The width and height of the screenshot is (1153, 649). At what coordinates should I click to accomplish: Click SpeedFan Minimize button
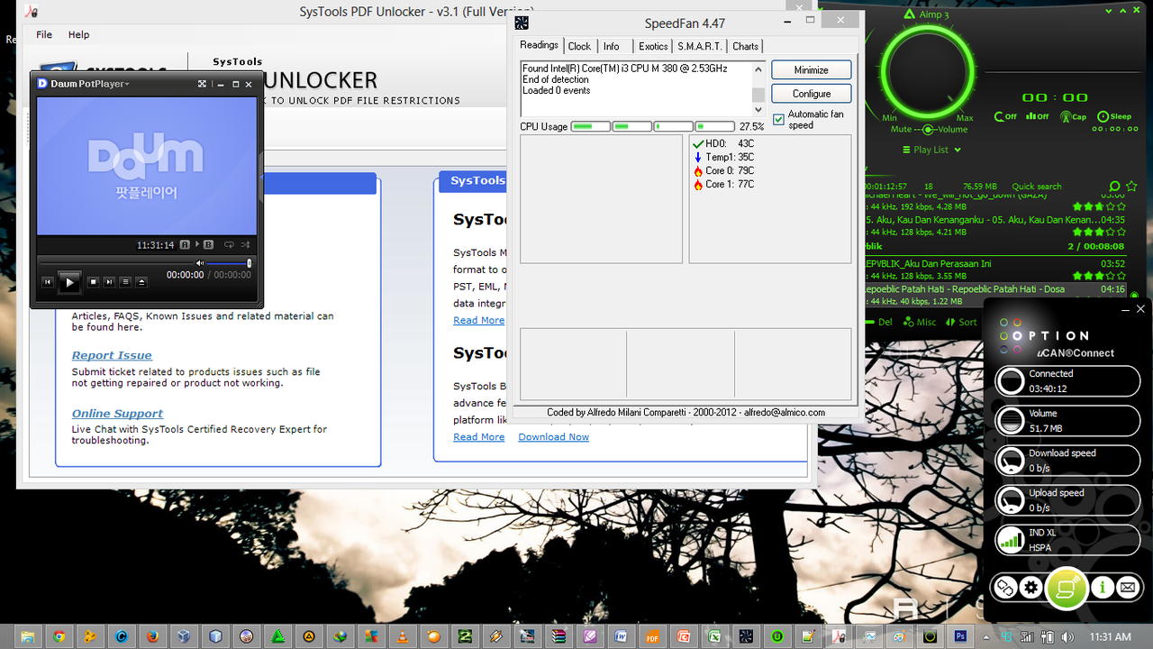[x=812, y=70]
